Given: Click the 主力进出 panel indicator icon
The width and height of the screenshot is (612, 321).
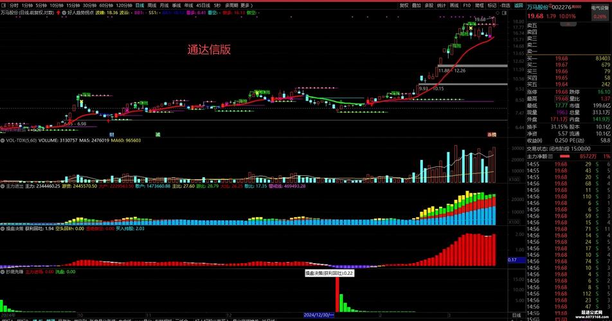Looking at the screenshot, I should pyautogui.click(x=3, y=186).
